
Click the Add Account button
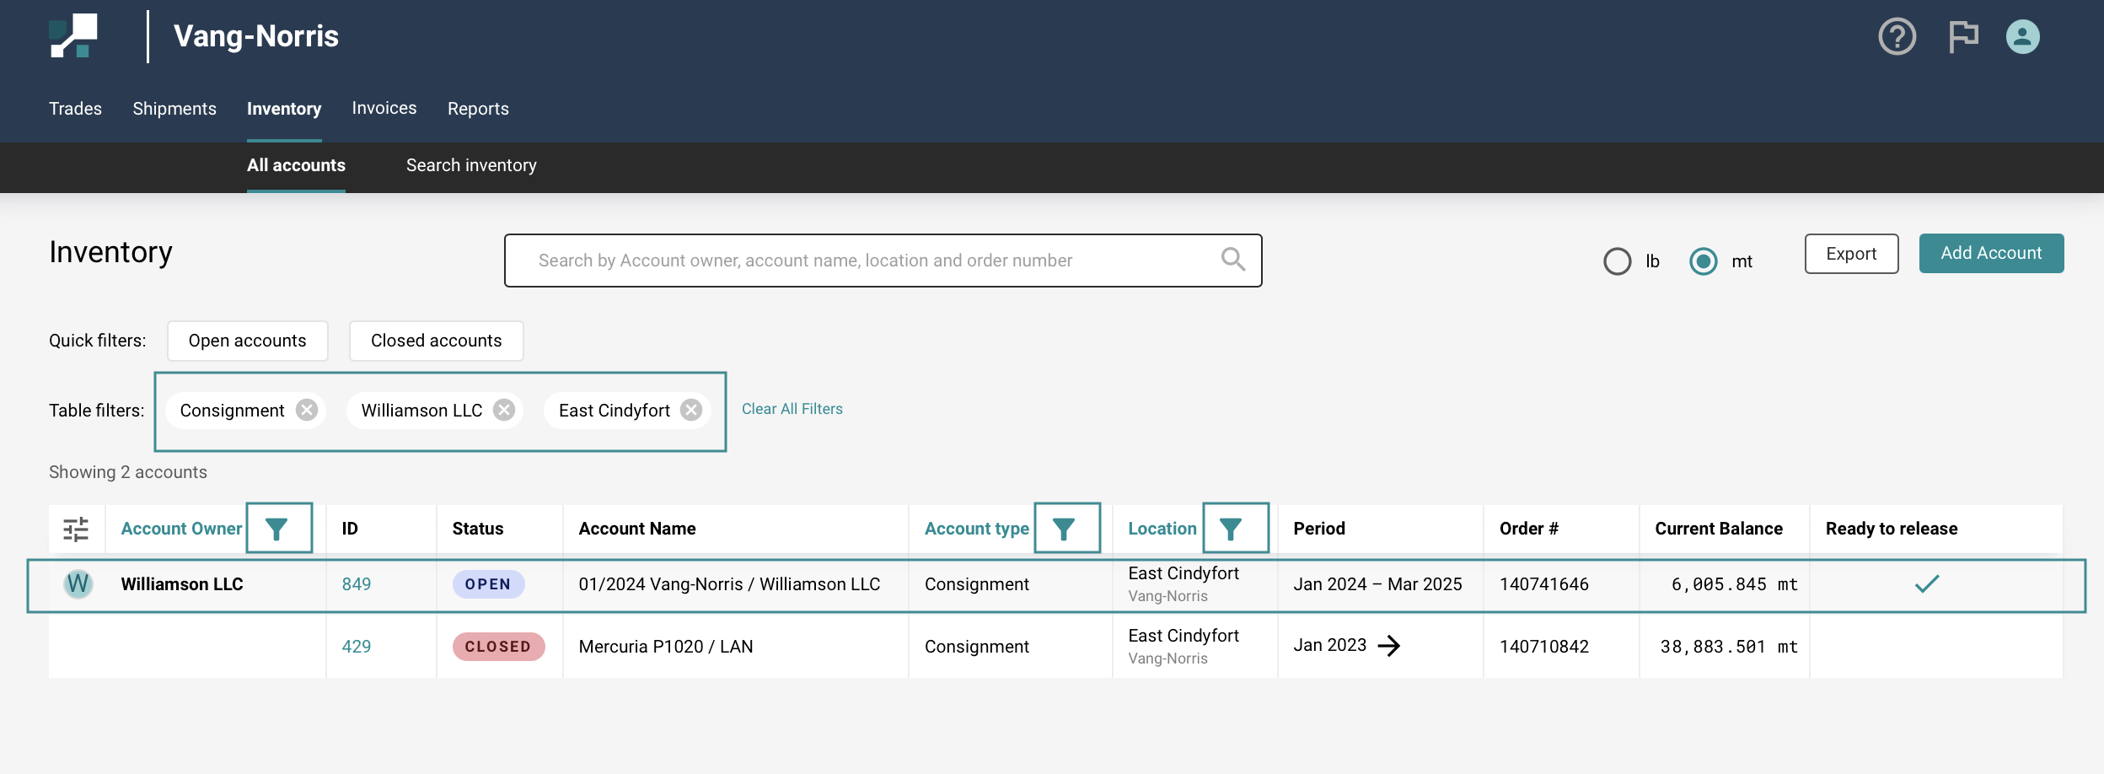[1990, 253]
